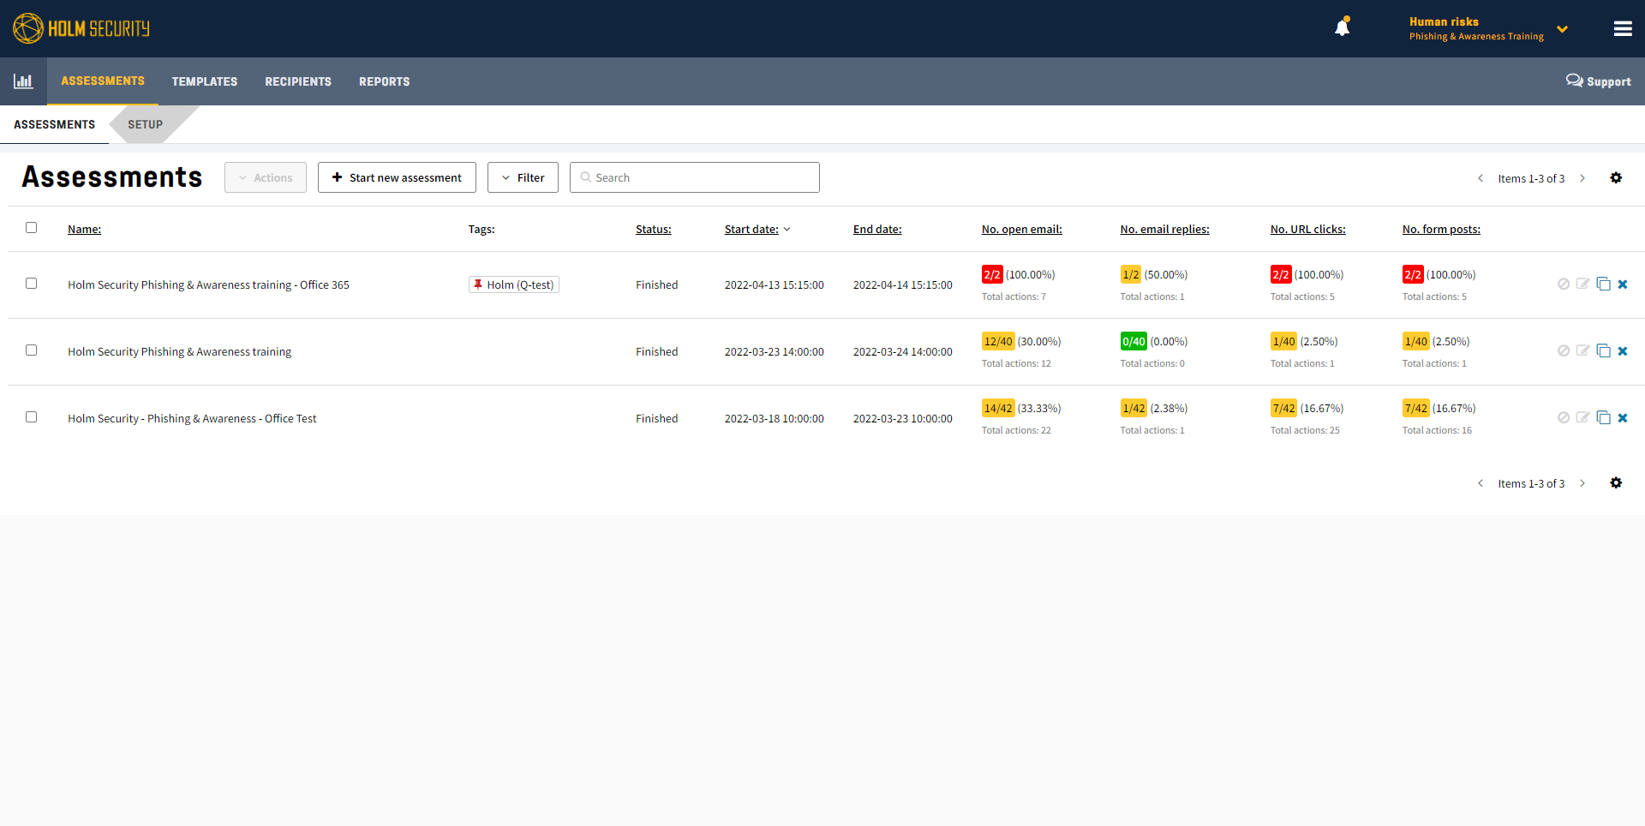The image size is (1645, 826).
Task: Duplicate the 2022-03-23 Awareness training assessment
Action: coord(1603,350)
